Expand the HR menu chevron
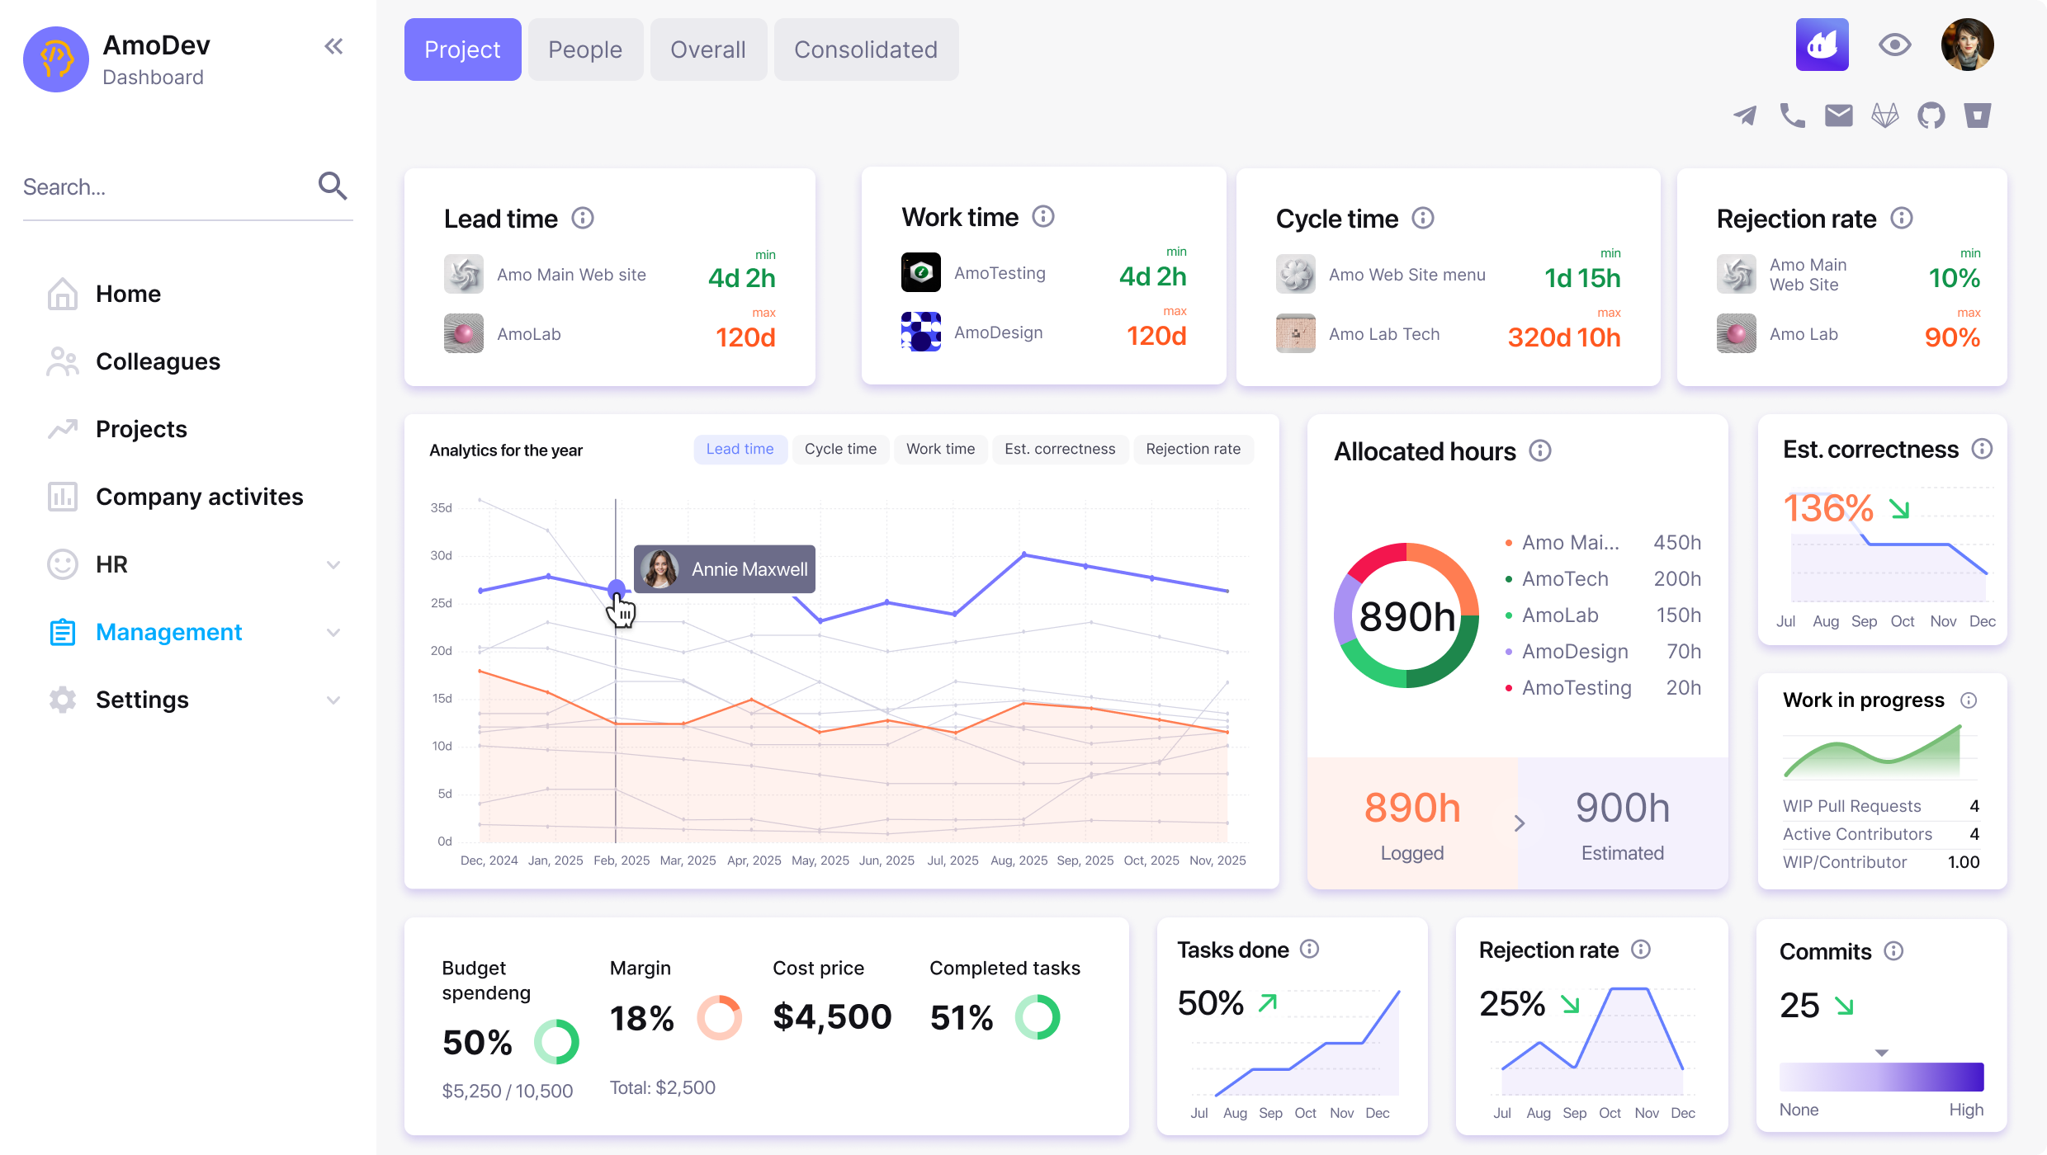Image resolution: width=2047 pixels, height=1155 pixels. (333, 565)
